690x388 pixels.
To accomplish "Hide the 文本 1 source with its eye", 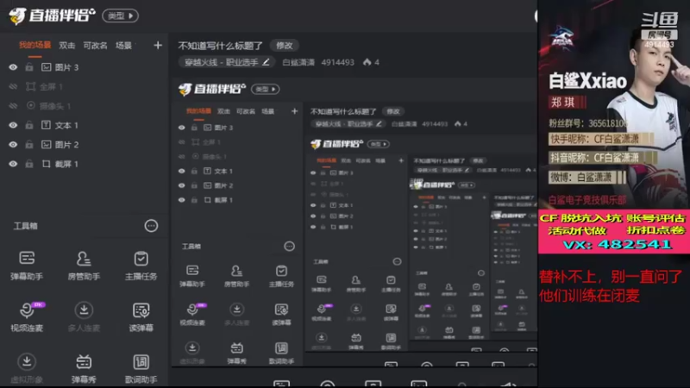I will coord(13,125).
